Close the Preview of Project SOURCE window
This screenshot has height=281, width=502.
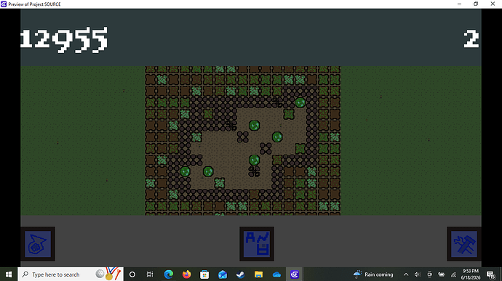[493, 4]
